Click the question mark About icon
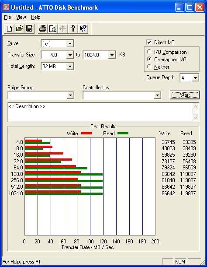This screenshot has width=207, height=267. (73, 28)
